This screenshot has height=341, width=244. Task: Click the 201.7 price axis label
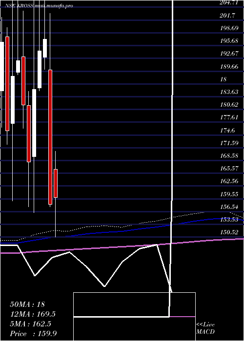click(x=227, y=15)
